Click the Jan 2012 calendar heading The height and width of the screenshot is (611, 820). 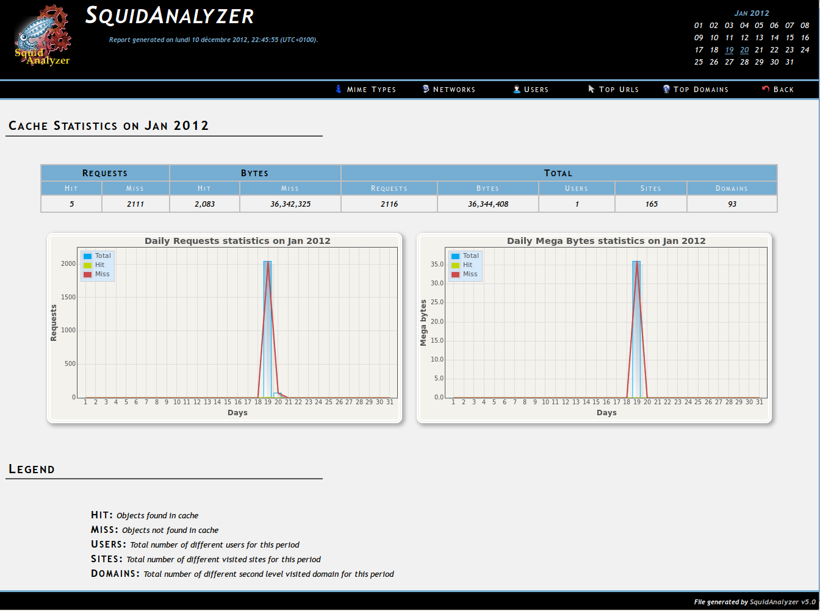point(752,13)
